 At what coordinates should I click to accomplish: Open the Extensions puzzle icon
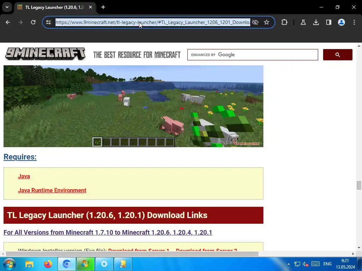pyautogui.click(x=285, y=22)
